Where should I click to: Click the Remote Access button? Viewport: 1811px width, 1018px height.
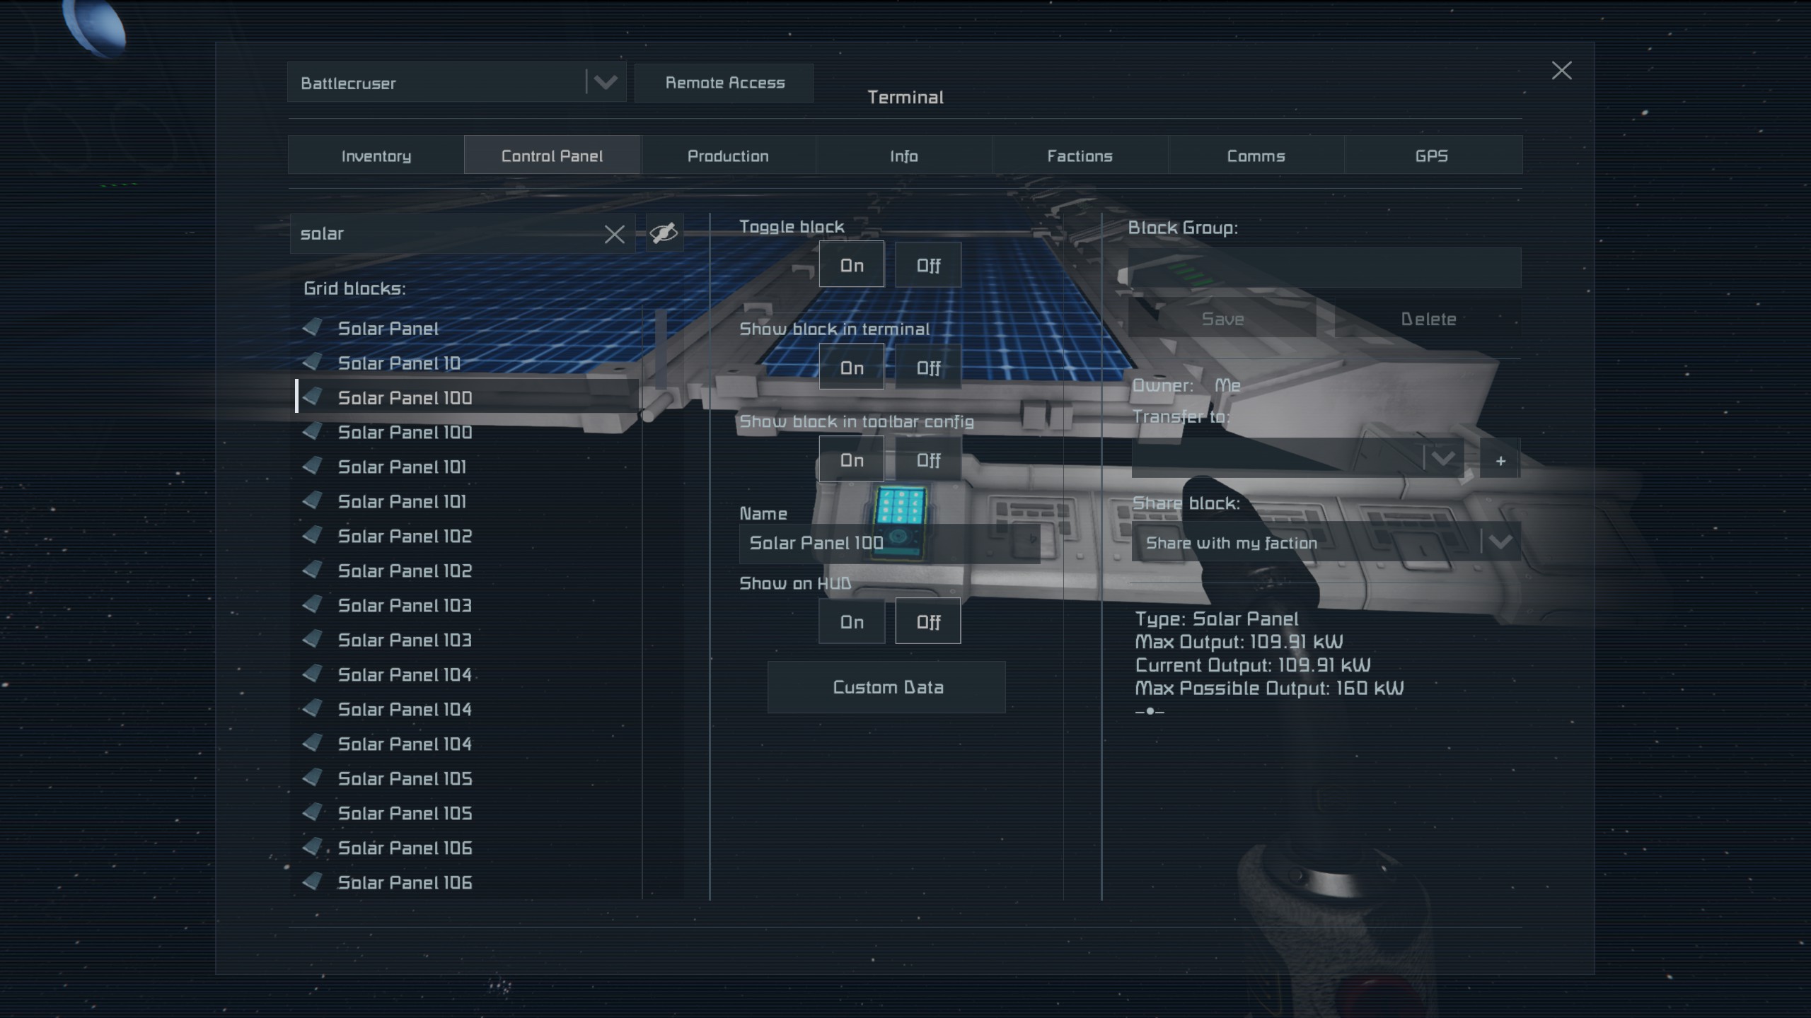click(x=724, y=83)
